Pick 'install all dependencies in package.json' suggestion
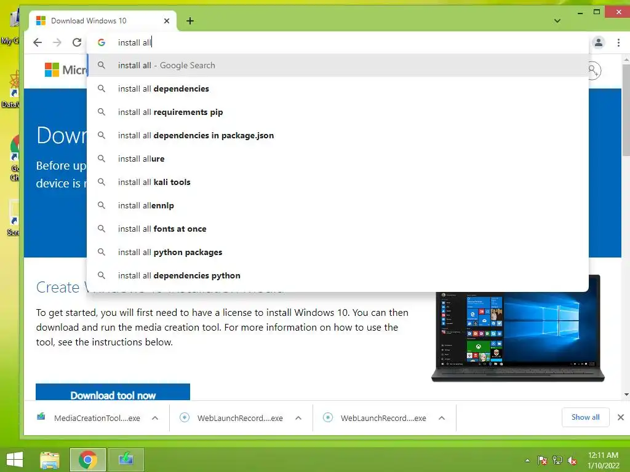The image size is (630, 472). 338,135
